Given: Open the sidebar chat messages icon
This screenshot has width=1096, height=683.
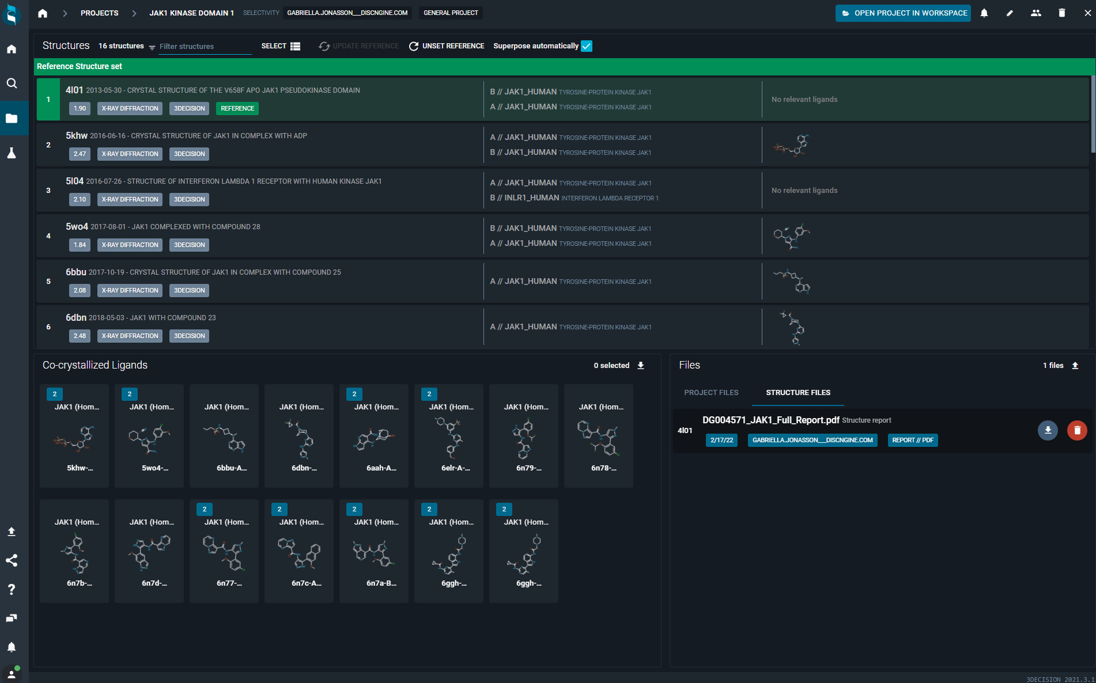Looking at the screenshot, I should coord(12,618).
